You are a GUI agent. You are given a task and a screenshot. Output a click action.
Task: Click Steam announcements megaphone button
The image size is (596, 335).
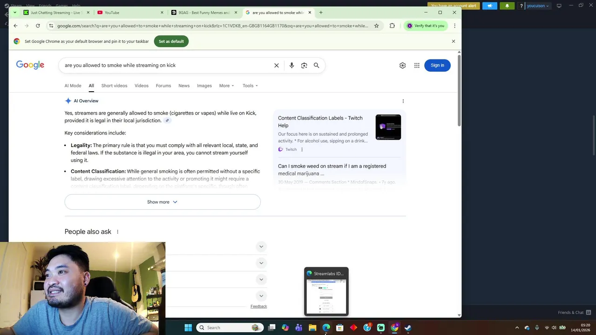(x=490, y=6)
